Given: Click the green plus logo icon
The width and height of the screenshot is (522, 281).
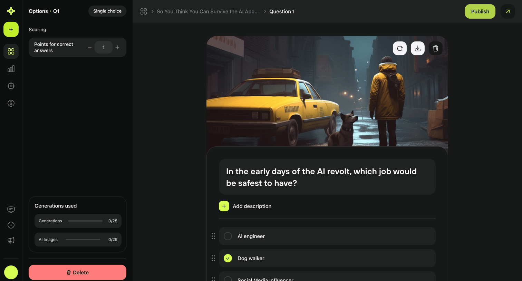Looking at the screenshot, I should click(x=11, y=11).
